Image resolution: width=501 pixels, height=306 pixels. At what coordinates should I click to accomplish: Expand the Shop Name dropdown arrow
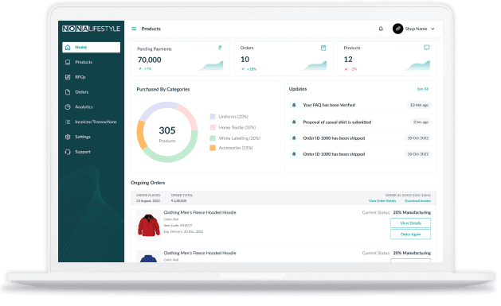coord(433,29)
